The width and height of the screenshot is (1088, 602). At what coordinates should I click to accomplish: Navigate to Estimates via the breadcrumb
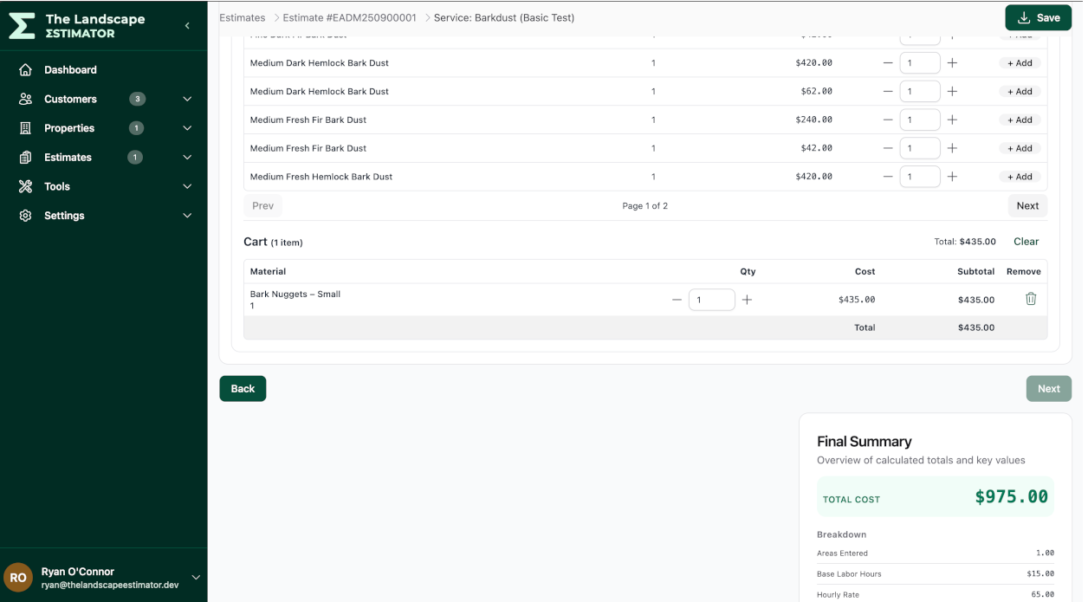pos(241,16)
